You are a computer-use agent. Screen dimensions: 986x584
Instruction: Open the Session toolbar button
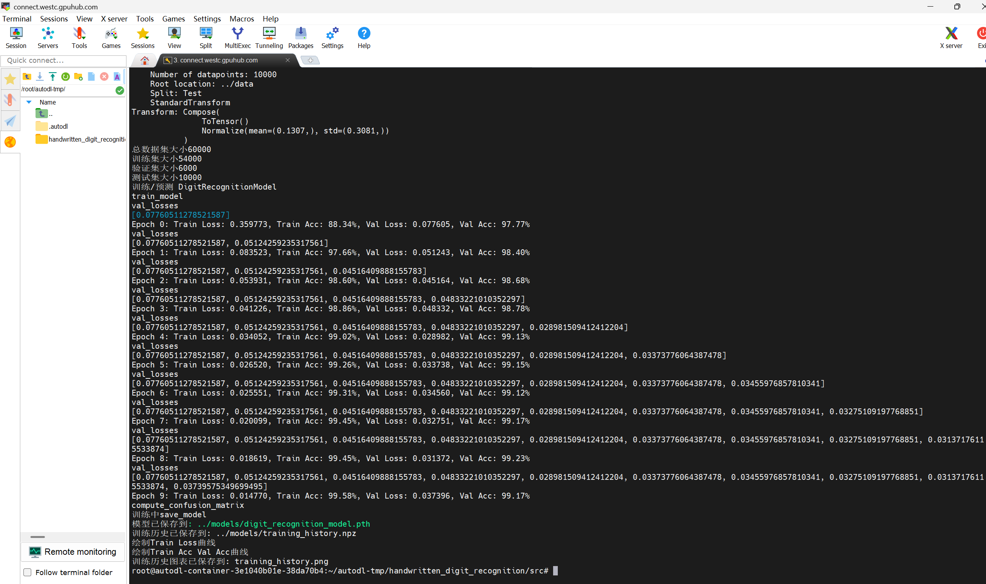16,38
